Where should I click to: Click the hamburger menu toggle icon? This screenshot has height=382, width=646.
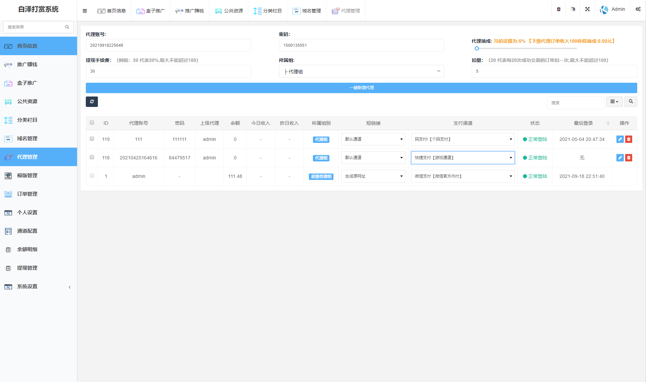pos(85,11)
